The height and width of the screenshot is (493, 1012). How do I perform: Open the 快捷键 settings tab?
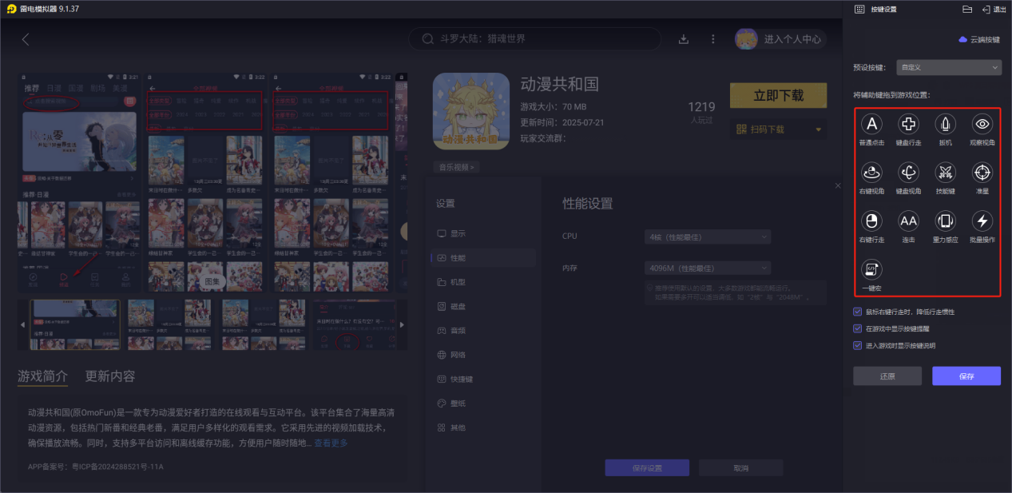(x=482, y=379)
